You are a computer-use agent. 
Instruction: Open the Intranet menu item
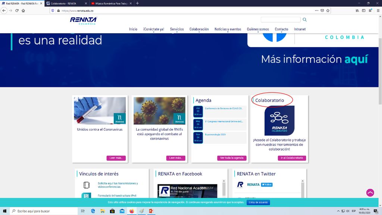click(x=300, y=29)
